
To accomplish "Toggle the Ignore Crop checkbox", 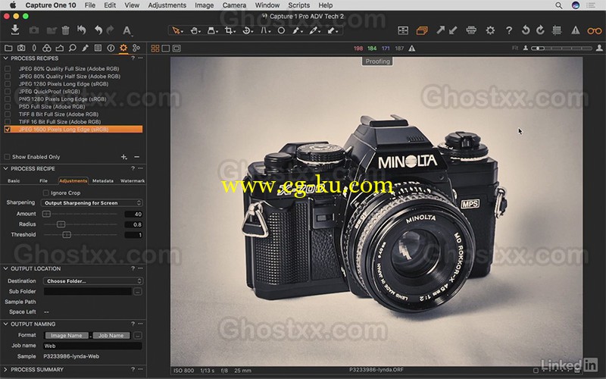I will [x=45, y=193].
